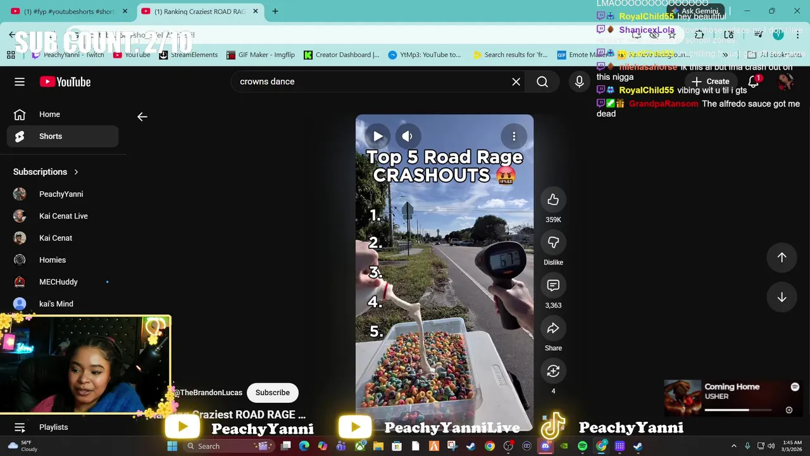Open the MECHuddy channel

[63, 282]
